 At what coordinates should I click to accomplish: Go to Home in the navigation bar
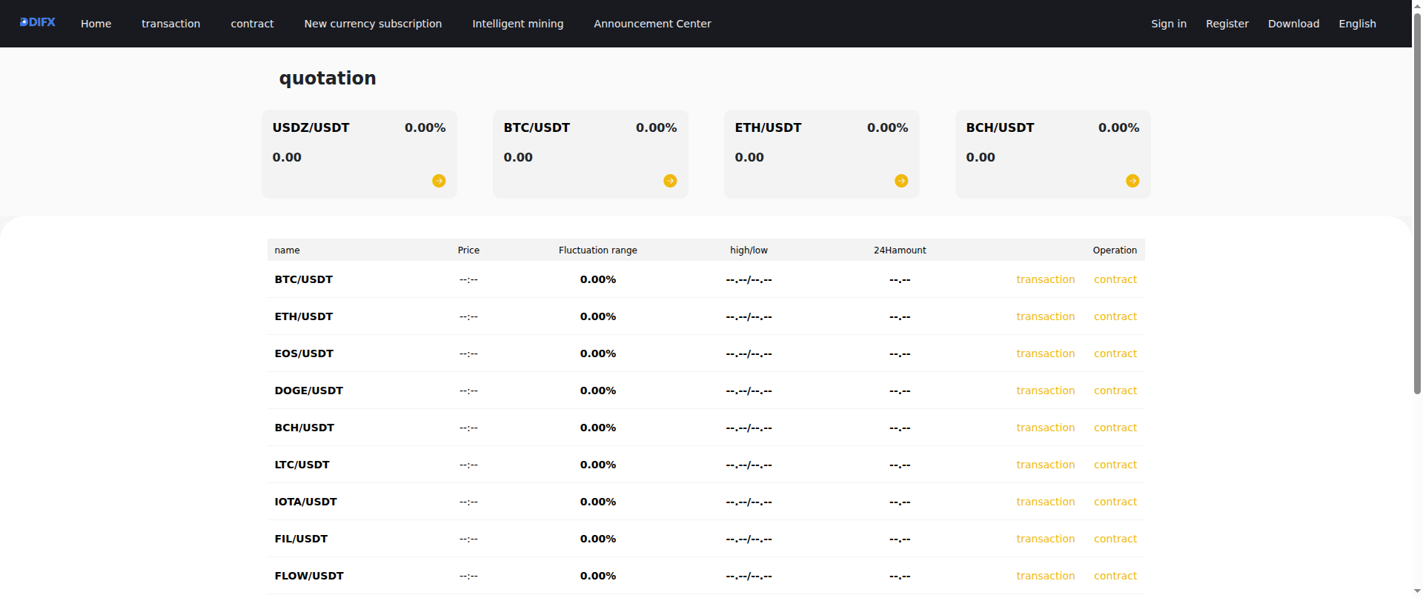coord(96,24)
